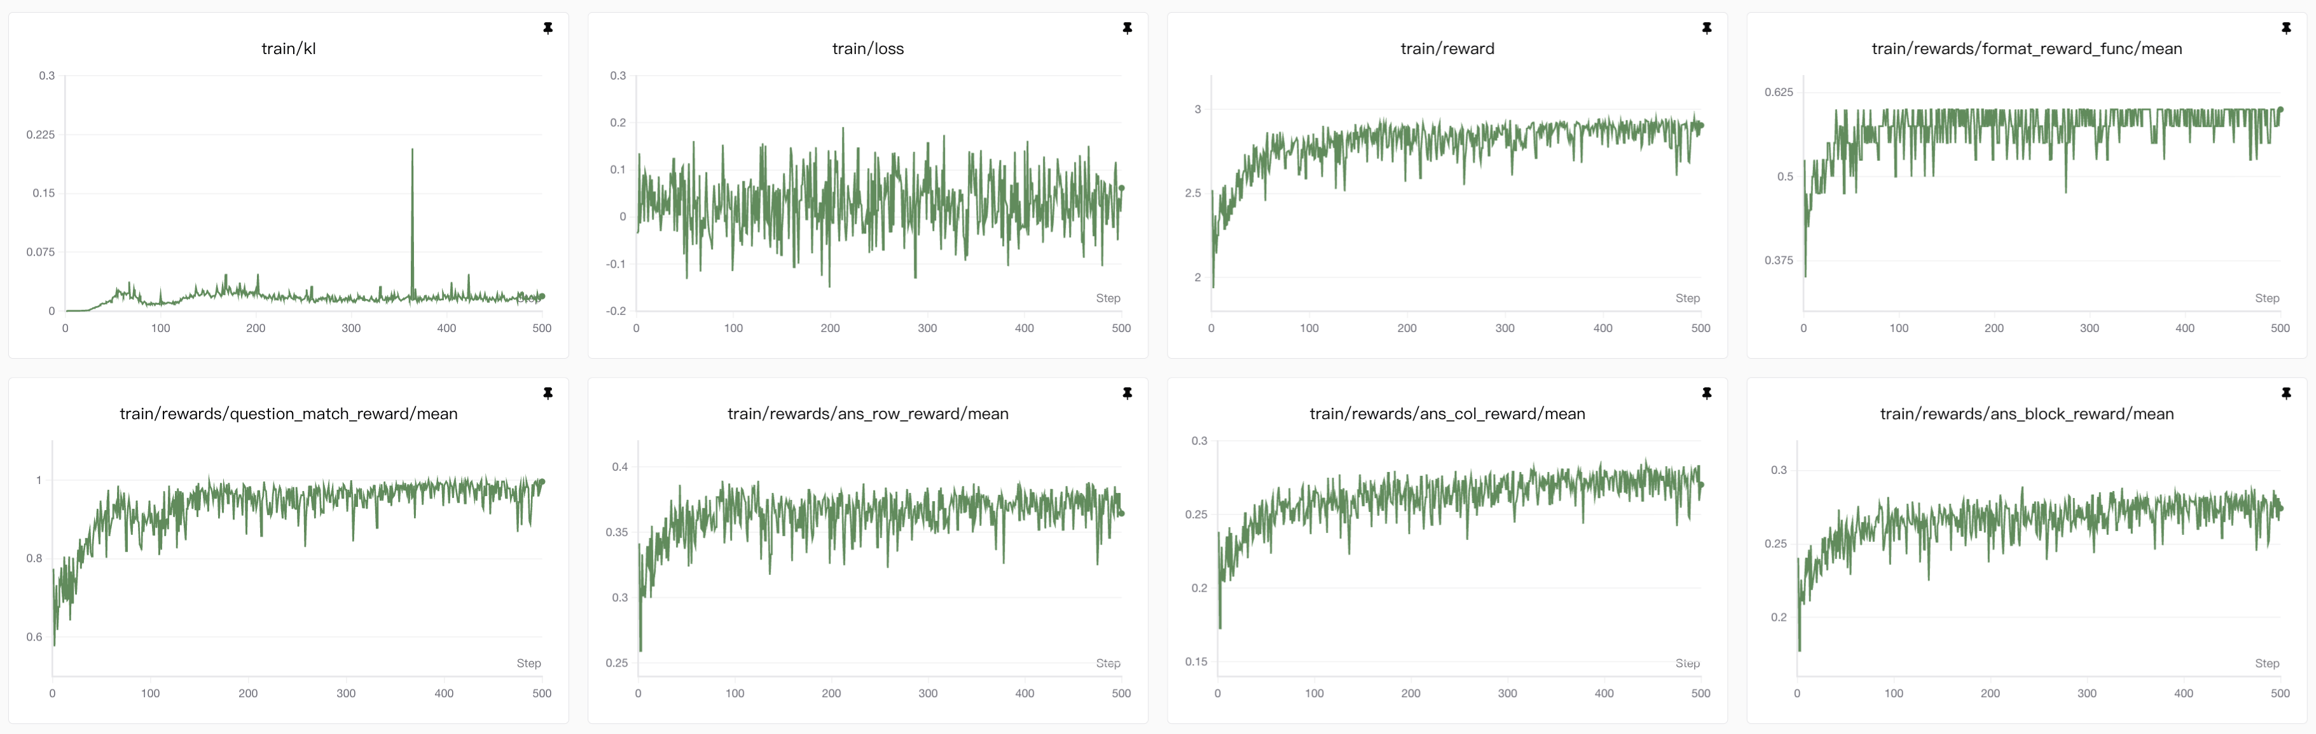Image resolution: width=2316 pixels, height=734 pixels.
Task: Click the tall spike peak in train/kl
Action: (413, 150)
